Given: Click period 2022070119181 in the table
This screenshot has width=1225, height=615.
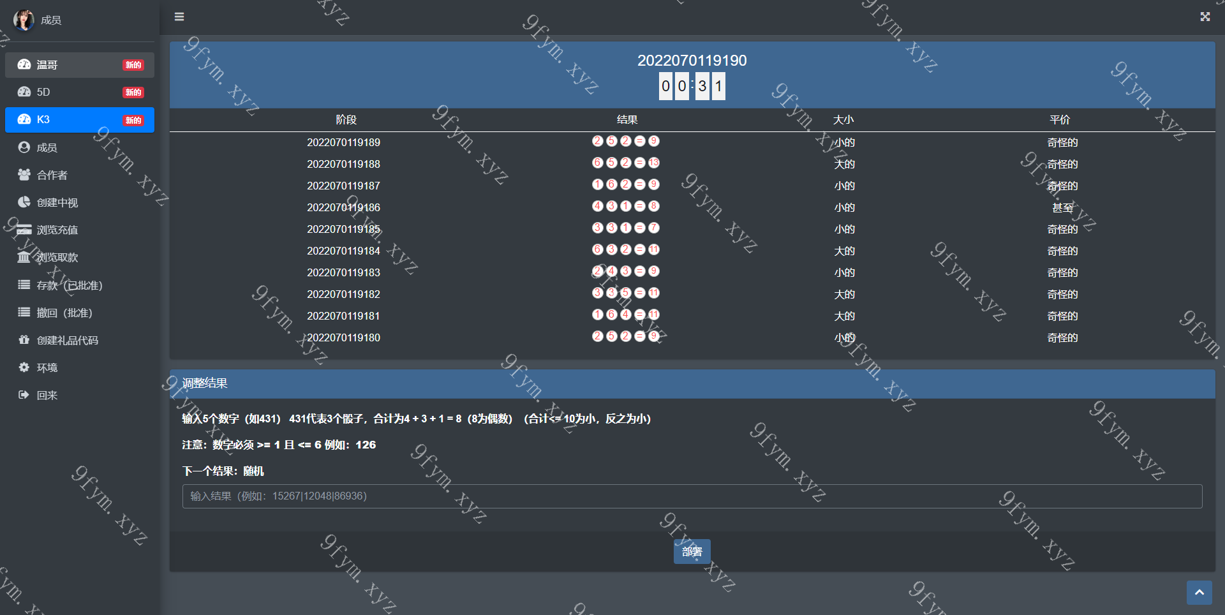Looking at the screenshot, I should click(343, 316).
